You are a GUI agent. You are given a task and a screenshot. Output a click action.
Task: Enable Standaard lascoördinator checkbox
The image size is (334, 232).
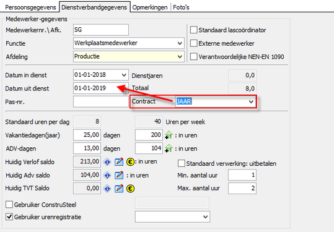pos(193,30)
